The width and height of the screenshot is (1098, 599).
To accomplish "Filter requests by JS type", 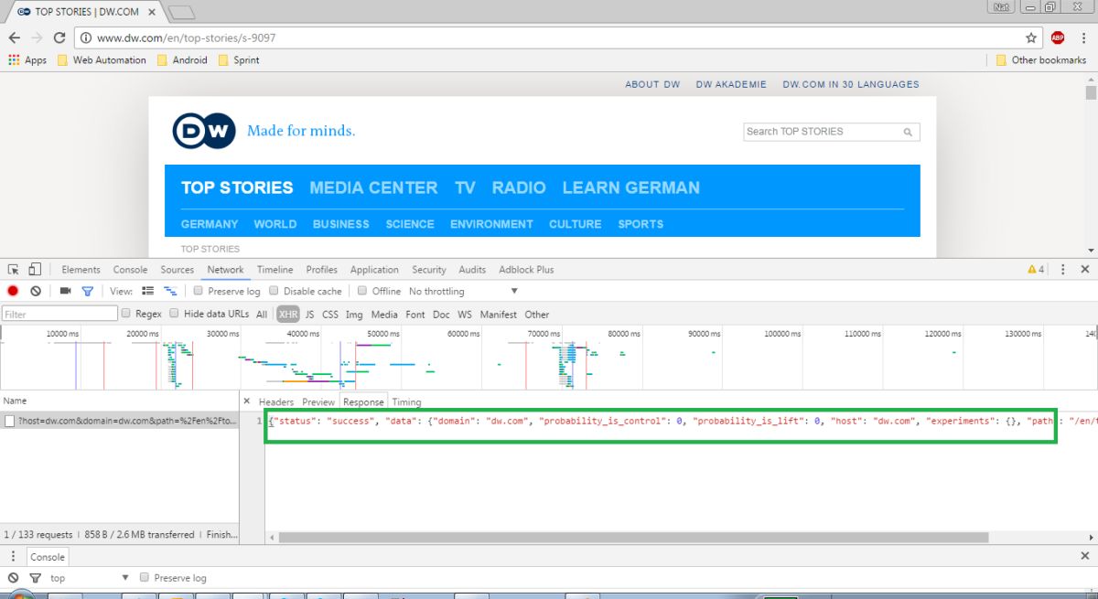I will (309, 315).
